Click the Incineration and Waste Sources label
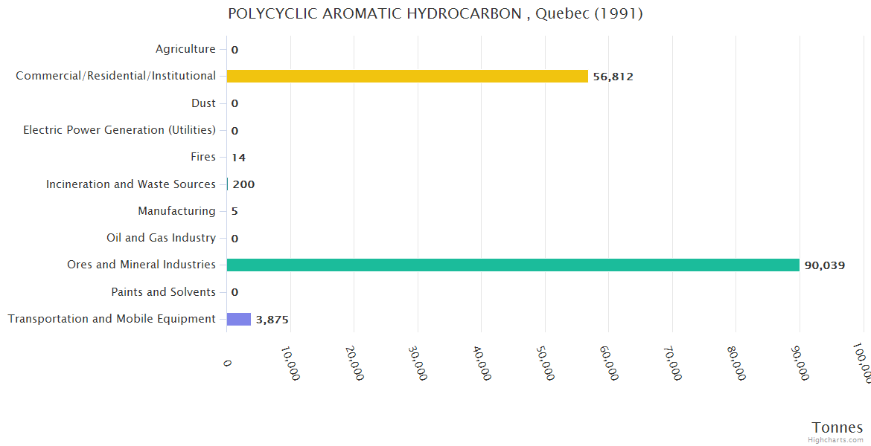Viewport: 871px width, 446px height. tap(130, 184)
